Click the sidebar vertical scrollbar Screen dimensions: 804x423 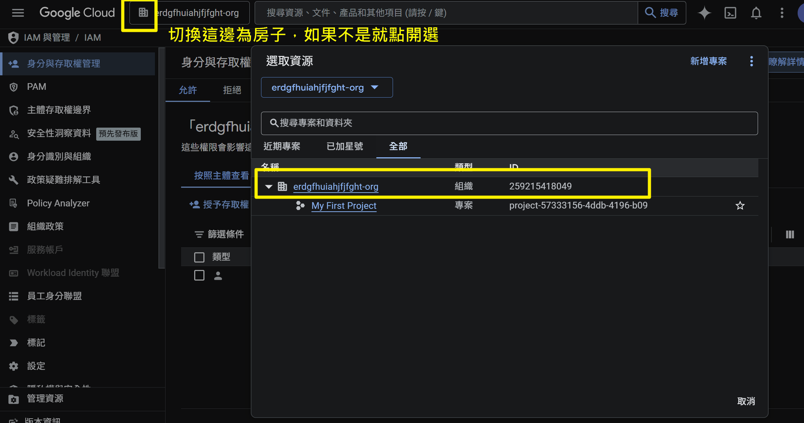[x=161, y=158]
